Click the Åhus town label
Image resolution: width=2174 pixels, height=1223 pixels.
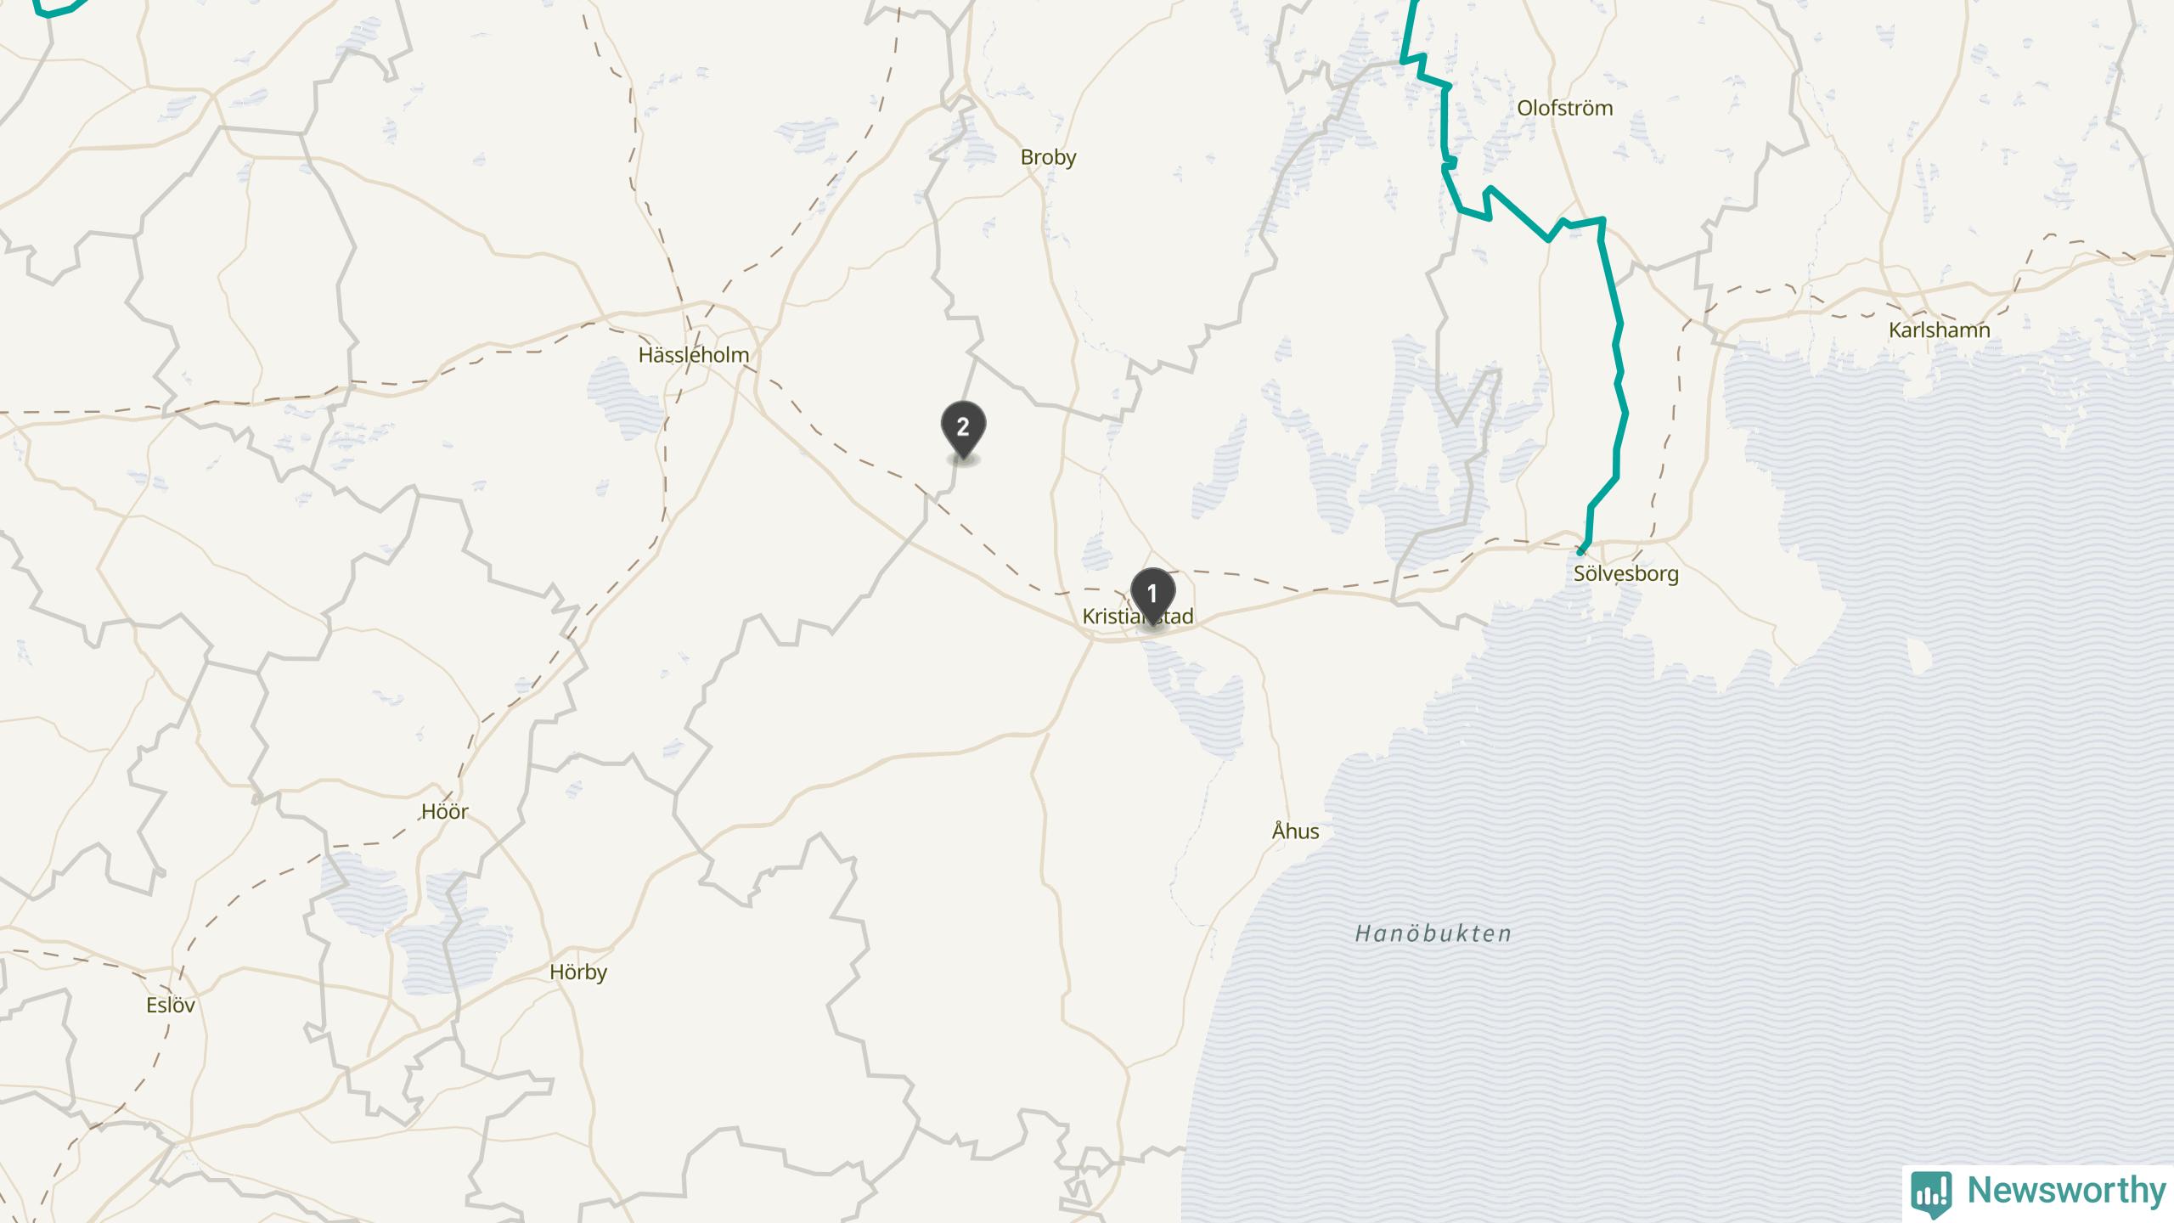click(1296, 831)
